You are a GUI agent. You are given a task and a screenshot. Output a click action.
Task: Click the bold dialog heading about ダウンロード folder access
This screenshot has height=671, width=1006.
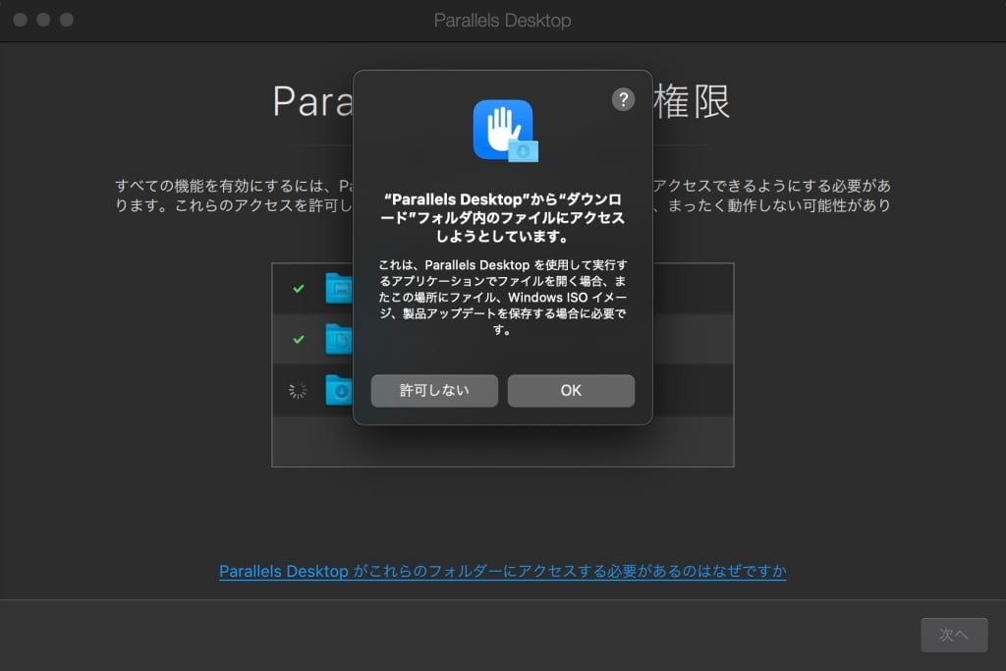[502, 217]
